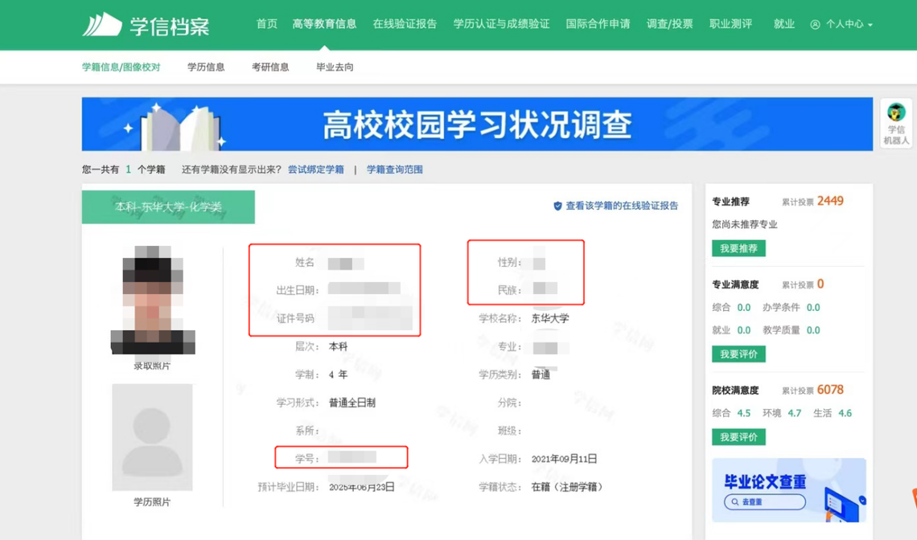Click the search icon in 毕业论文查重 banner
The image size is (917, 540).
pos(735,501)
